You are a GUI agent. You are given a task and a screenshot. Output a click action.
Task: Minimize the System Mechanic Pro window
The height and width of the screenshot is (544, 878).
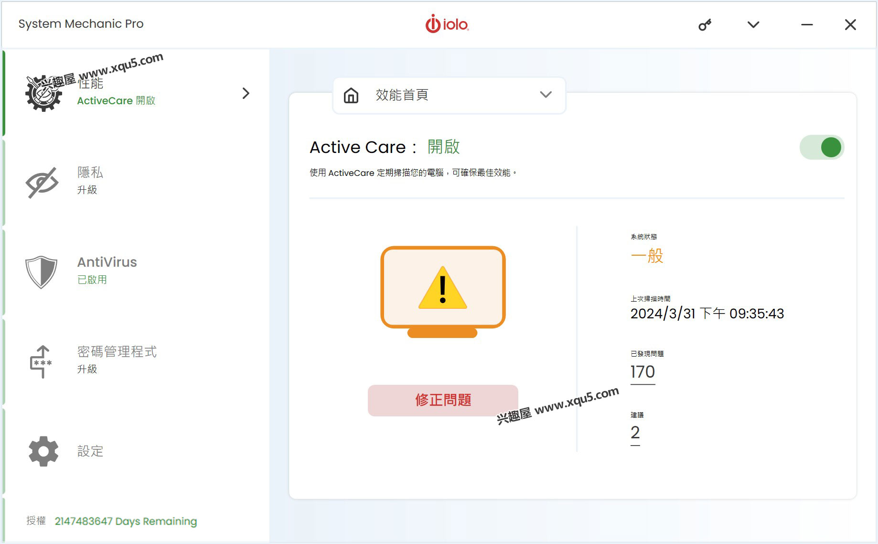pos(807,25)
